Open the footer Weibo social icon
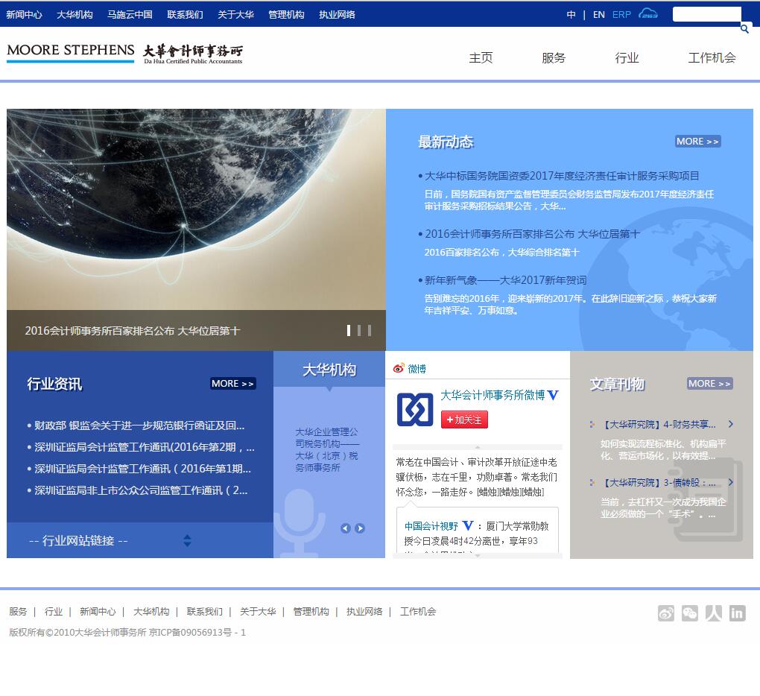Screen dimensions: 760x696 point(666,613)
